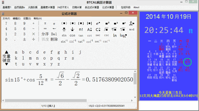Insert square power template
This screenshot has height=111, width=199.
pyautogui.click(x=107, y=23)
